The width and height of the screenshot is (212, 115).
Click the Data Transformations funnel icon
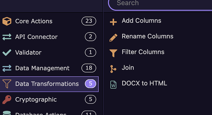click(x=7, y=84)
